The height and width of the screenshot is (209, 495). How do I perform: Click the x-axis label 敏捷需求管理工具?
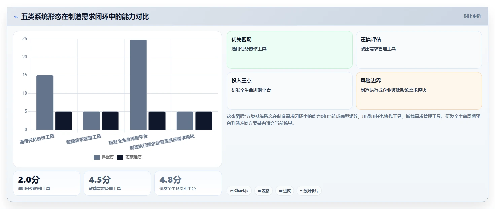[84, 139]
